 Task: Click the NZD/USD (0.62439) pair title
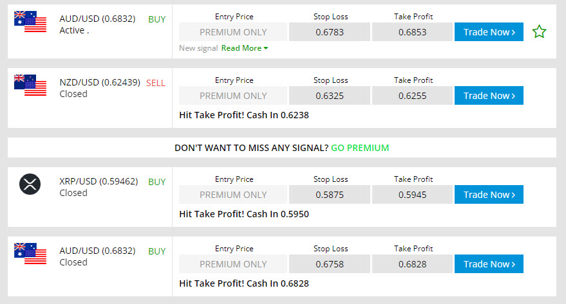(x=100, y=82)
